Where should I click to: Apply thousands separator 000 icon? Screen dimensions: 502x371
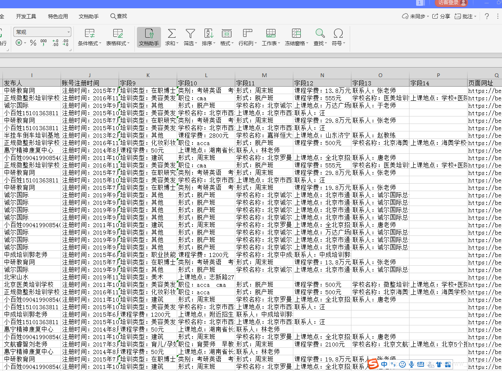click(x=44, y=43)
